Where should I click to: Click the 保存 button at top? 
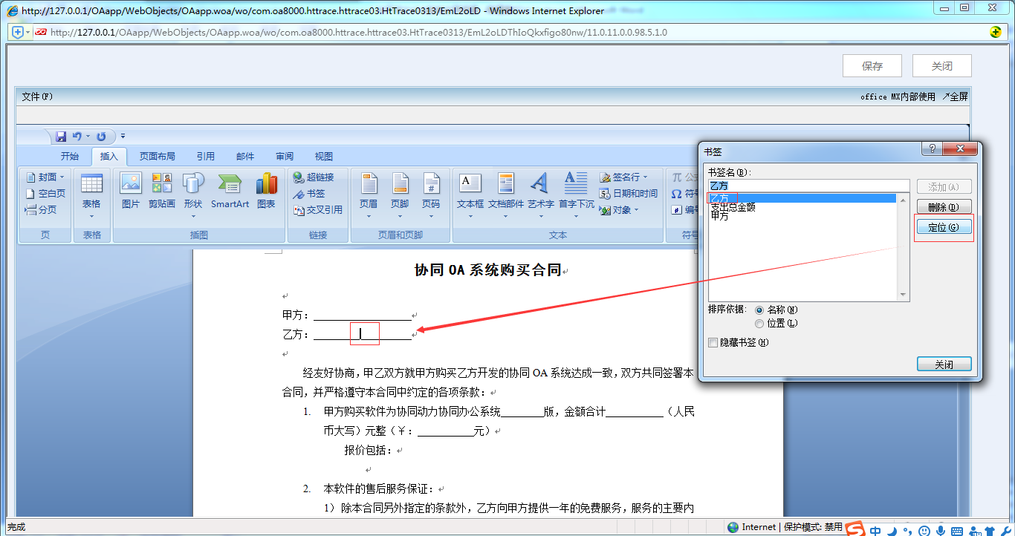tap(872, 66)
